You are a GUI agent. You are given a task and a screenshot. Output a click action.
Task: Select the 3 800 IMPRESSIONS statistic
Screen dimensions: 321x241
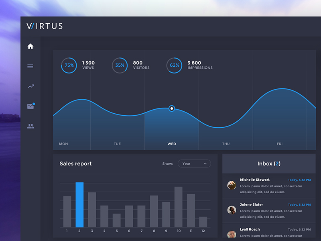click(200, 65)
